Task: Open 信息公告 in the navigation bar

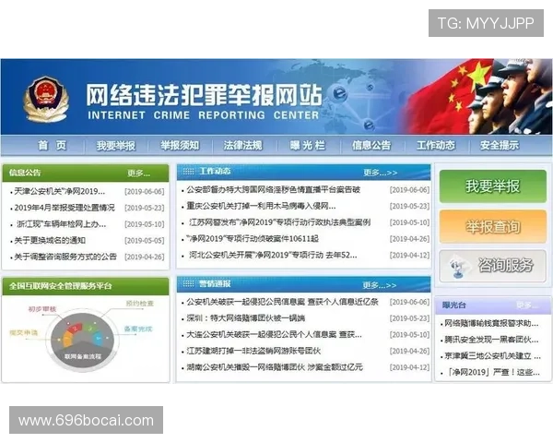Action: (x=371, y=145)
